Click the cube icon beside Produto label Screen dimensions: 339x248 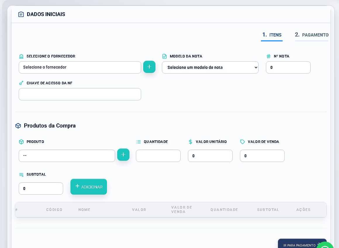(x=21, y=142)
